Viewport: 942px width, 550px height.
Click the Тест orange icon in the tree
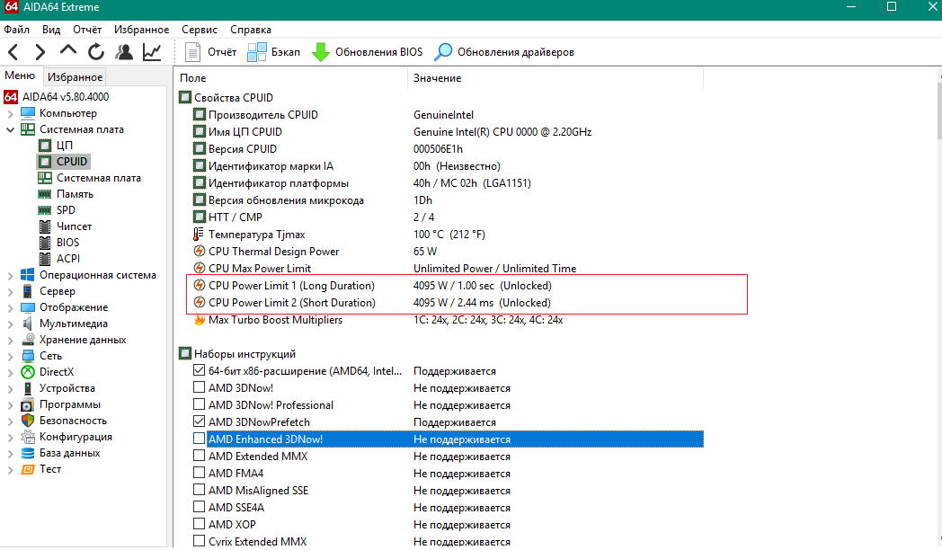pos(28,469)
